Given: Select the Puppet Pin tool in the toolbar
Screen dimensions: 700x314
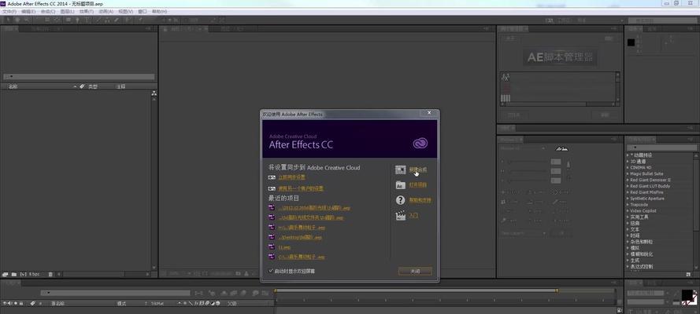Looking at the screenshot, I should 141,20.
